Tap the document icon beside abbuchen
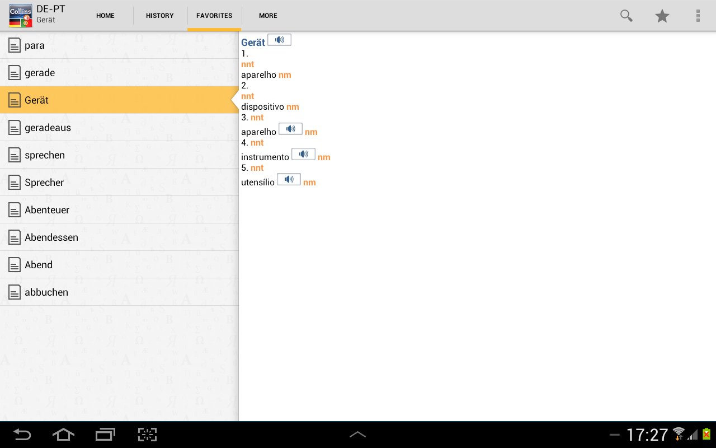The image size is (716, 448). click(14, 292)
